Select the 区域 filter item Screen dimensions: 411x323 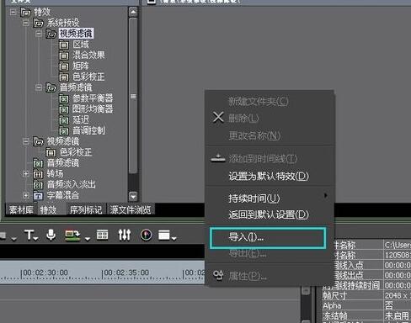click(x=81, y=45)
